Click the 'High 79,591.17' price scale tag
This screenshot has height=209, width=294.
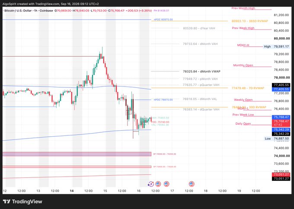pos(276,47)
